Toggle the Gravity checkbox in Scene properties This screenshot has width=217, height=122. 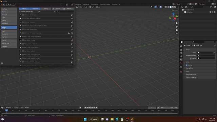pos(186,65)
